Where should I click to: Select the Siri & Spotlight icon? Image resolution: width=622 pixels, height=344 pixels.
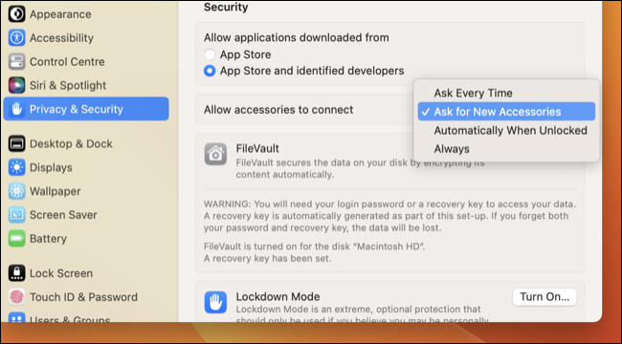pos(16,85)
